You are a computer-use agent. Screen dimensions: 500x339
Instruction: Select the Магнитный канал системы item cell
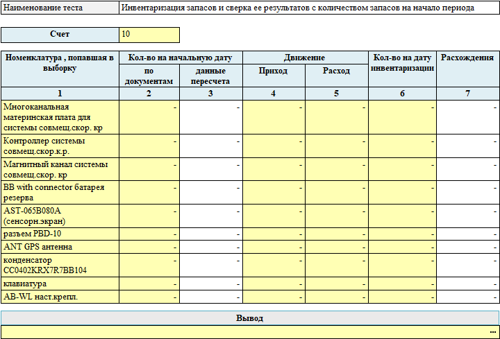coord(60,170)
